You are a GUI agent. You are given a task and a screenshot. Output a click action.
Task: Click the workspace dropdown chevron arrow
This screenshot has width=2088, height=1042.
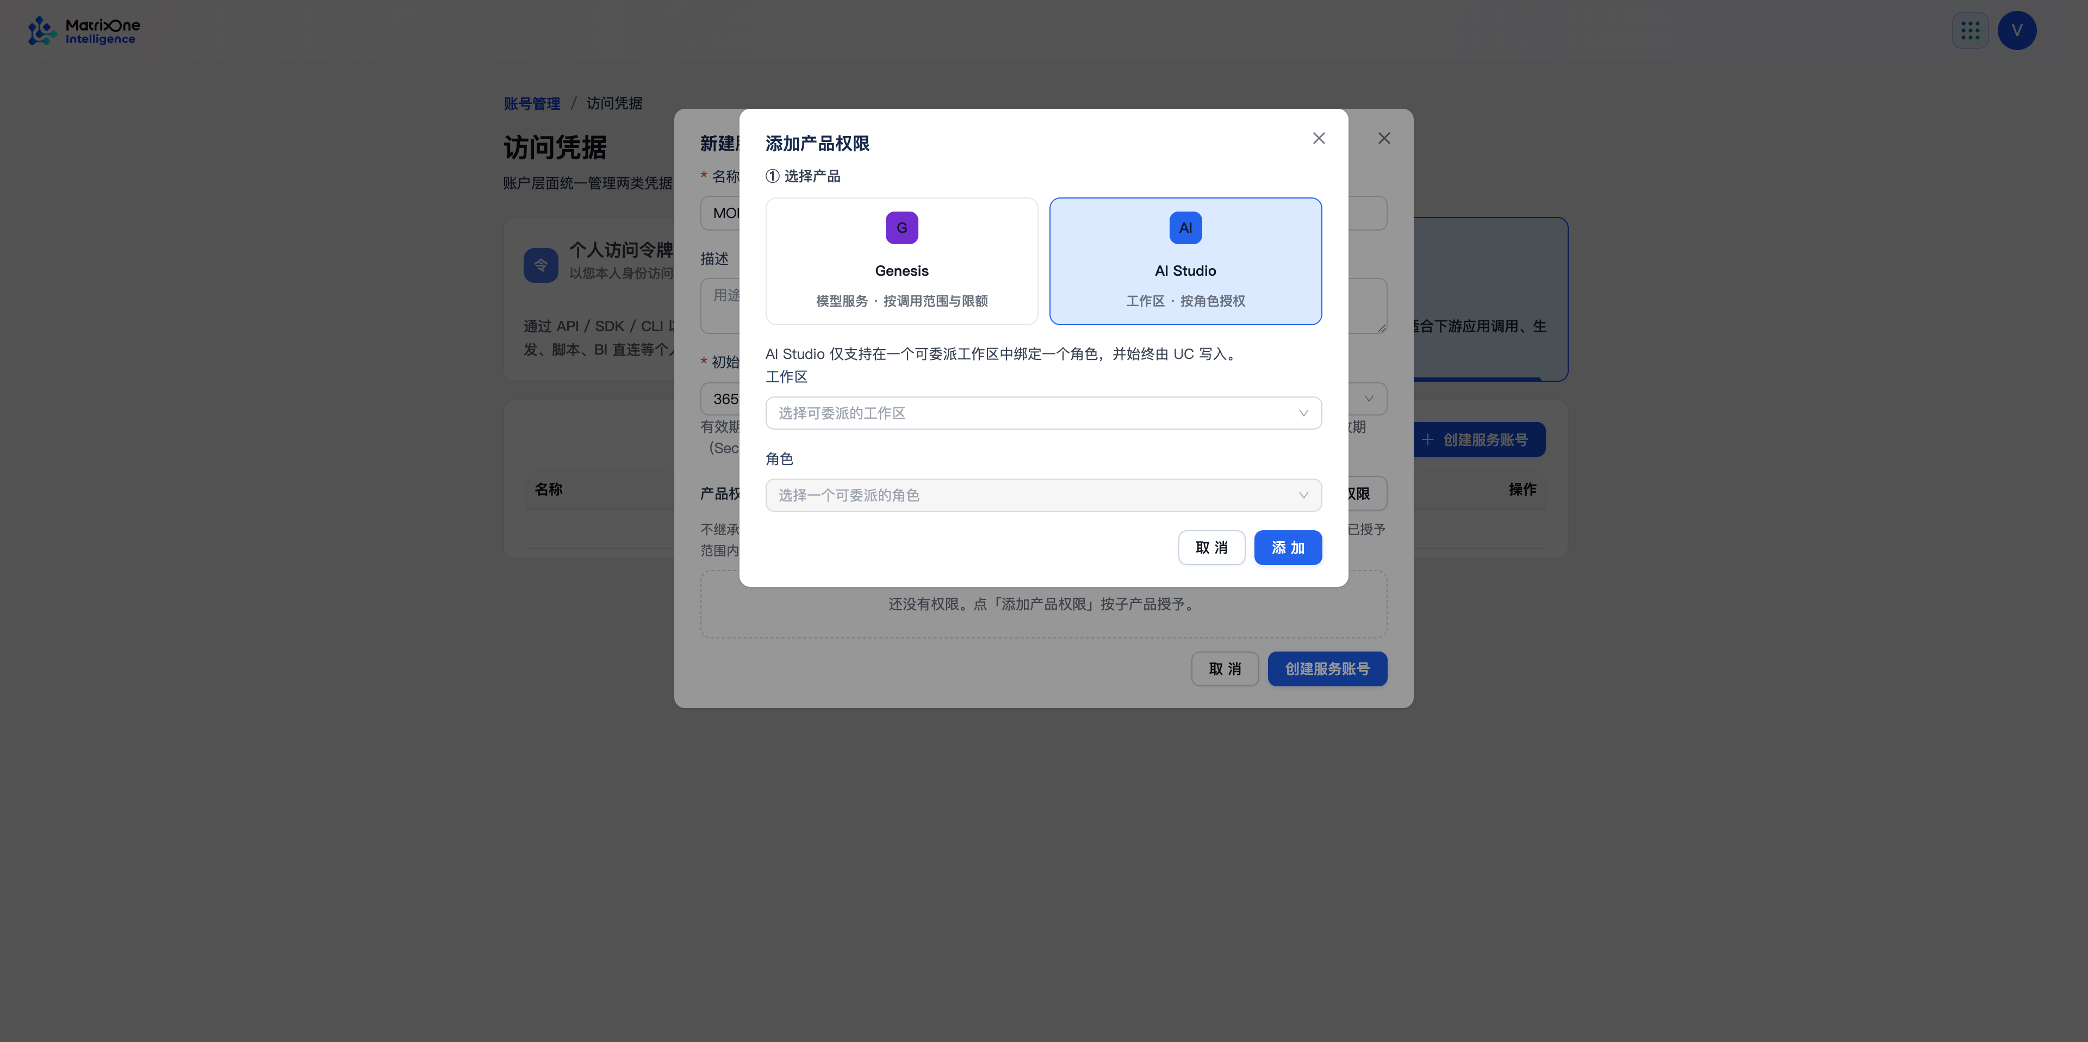click(x=1303, y=413)
